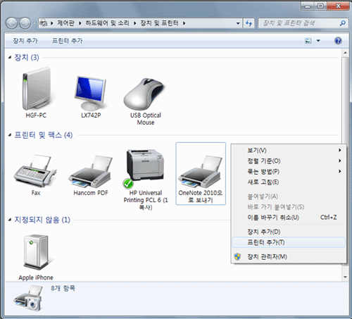The height and width of the screenshot is (319, 352).
Task: Select the Apple iPhone device icon
Action: (x=36, y=251)
